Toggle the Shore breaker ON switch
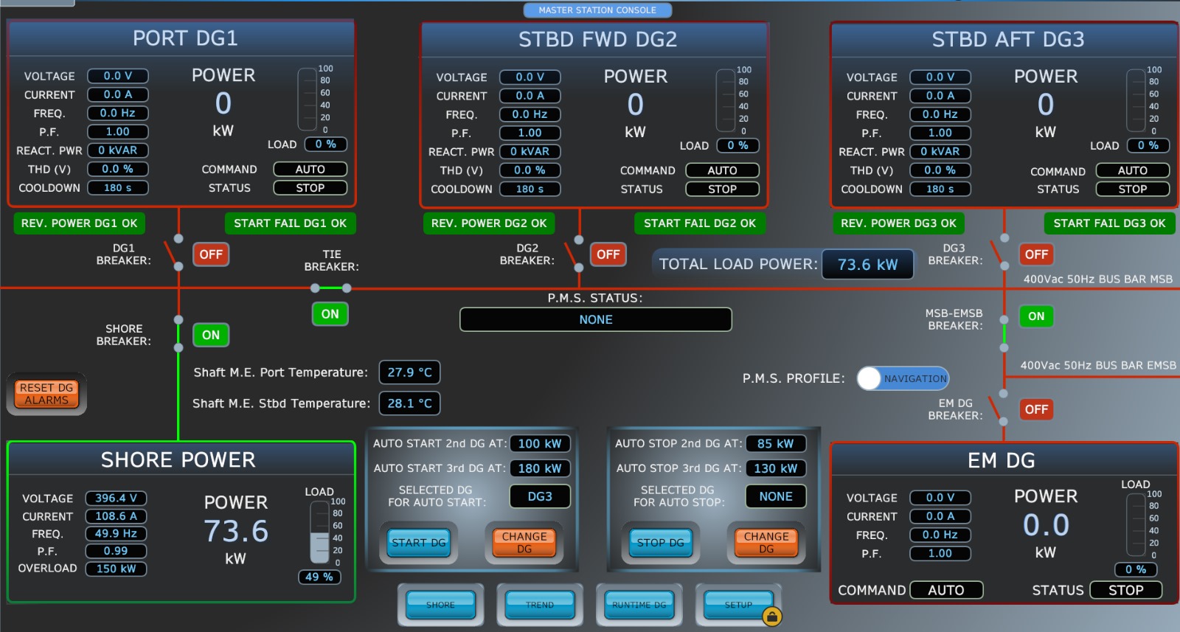The height and width of the screenshot is (632, 1180). (x=211, y=335)
